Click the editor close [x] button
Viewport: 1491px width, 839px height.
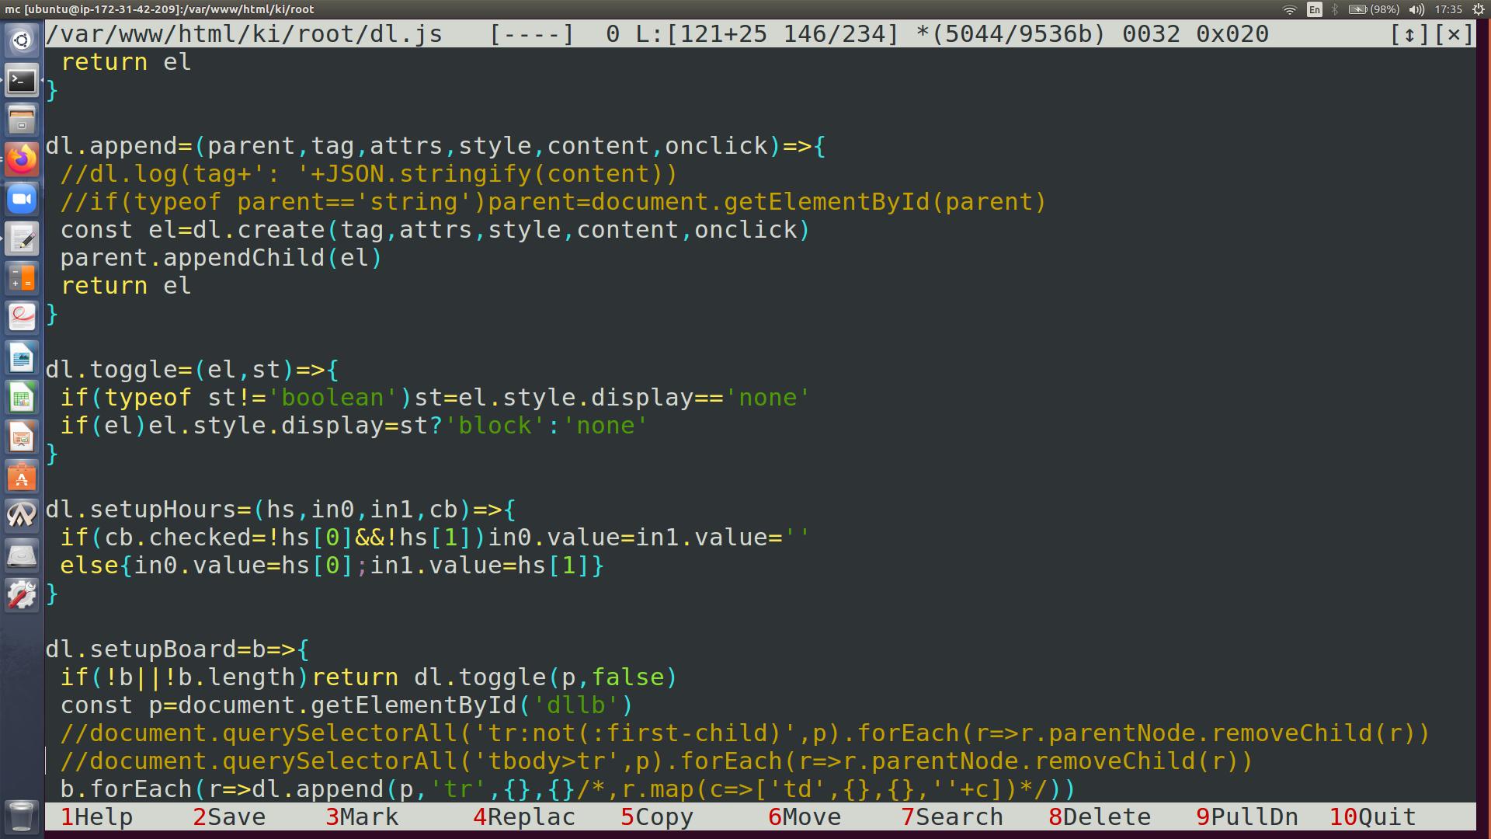[1453, 34]
